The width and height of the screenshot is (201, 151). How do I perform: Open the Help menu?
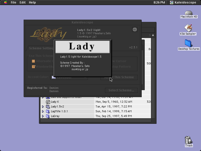pos(32,3)
